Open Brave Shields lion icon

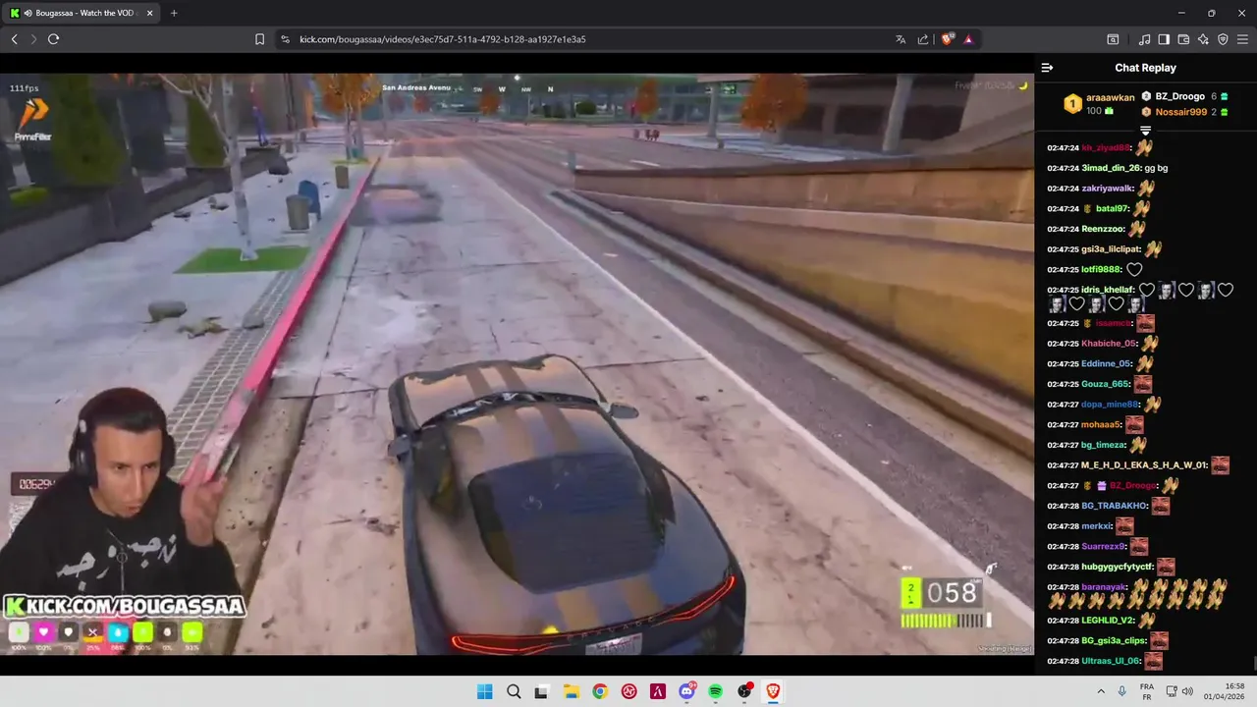click(948, 39)
